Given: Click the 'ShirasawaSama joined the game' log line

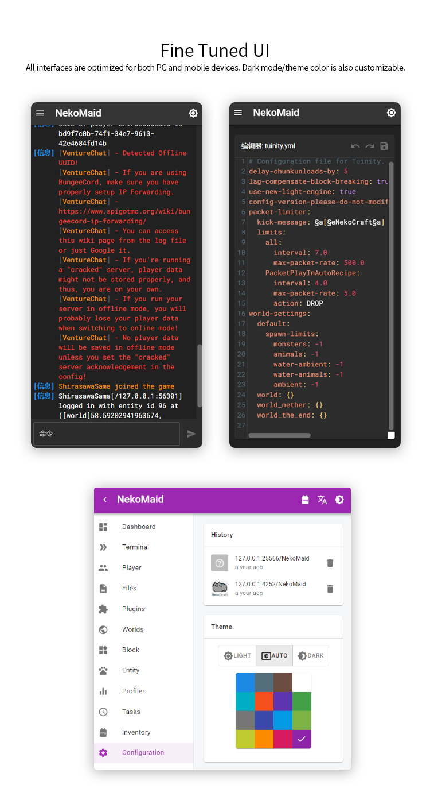Looking at the screenshot, I should [116, 386].
